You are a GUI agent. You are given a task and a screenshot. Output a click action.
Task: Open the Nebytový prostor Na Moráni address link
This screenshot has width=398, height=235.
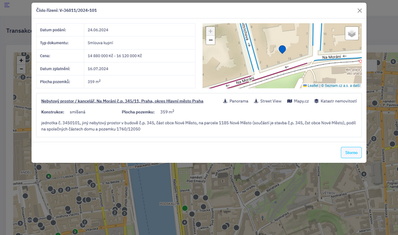(122, 101)
